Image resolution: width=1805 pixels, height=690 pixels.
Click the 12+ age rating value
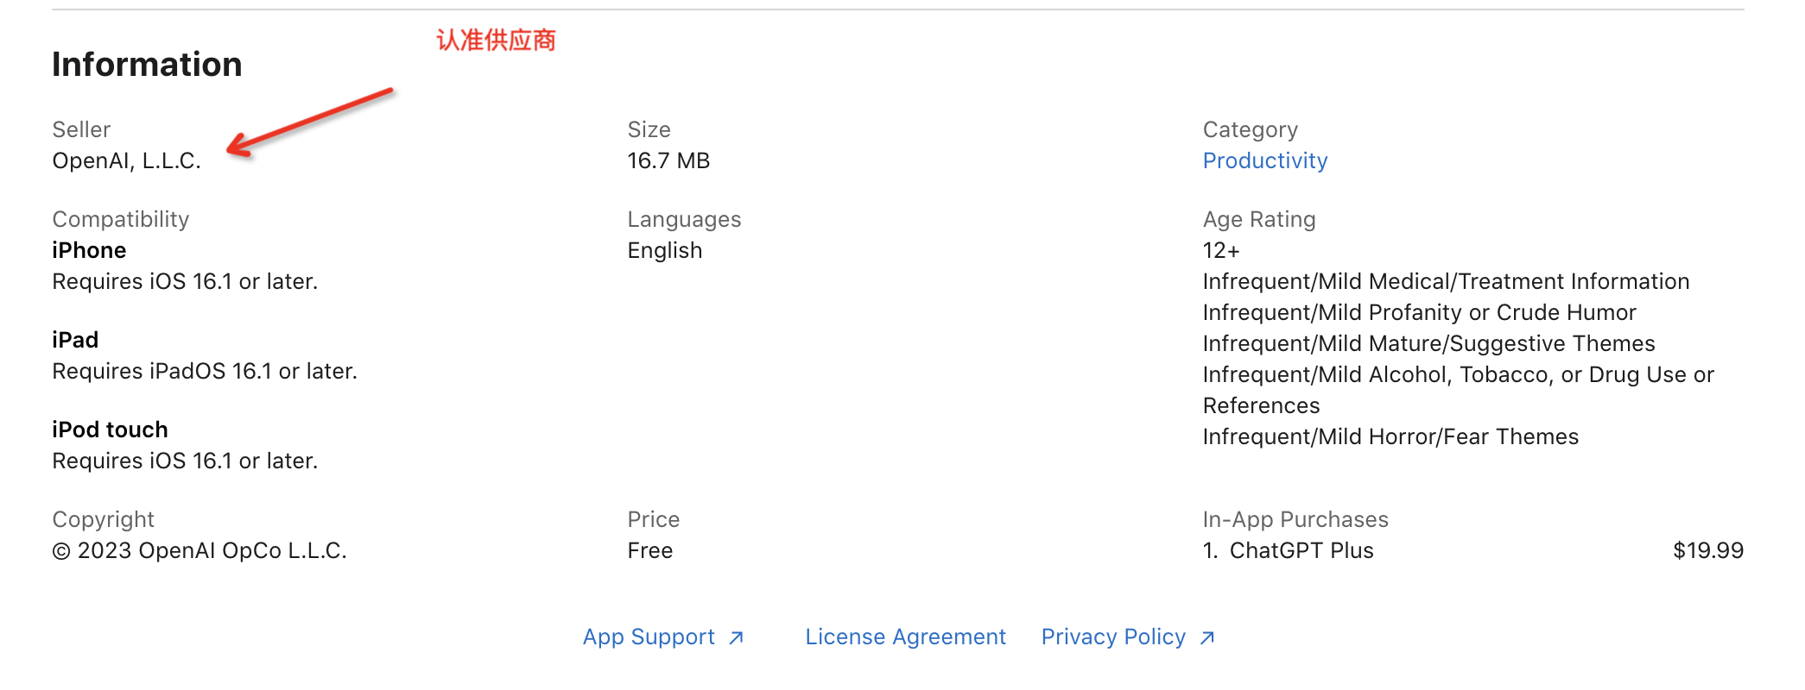click(1221, 250)
